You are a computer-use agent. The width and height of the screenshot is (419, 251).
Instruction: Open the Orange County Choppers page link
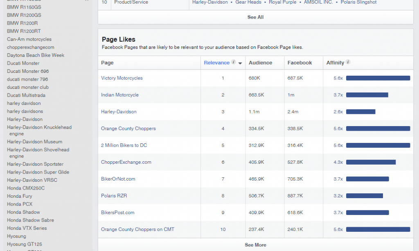tap(128, 129)
